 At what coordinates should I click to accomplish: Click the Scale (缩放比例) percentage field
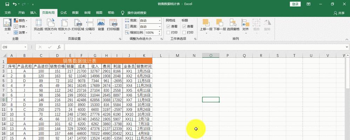[x=152, y=33]
